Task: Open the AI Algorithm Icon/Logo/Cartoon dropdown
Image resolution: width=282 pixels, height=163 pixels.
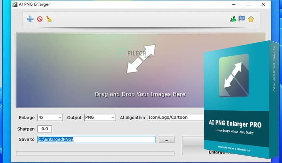Action: (x=176, y=118)
